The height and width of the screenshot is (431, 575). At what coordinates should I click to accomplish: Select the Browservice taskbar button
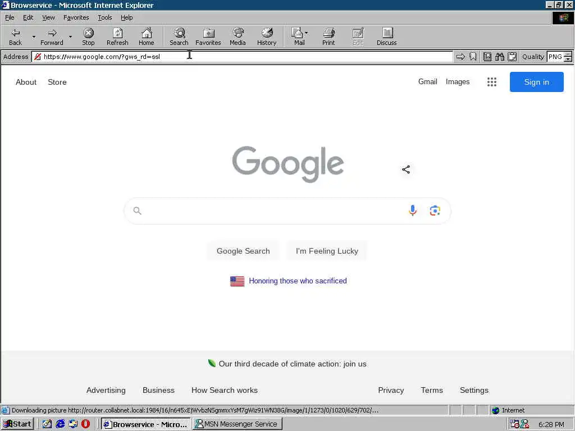coord(145,424)
